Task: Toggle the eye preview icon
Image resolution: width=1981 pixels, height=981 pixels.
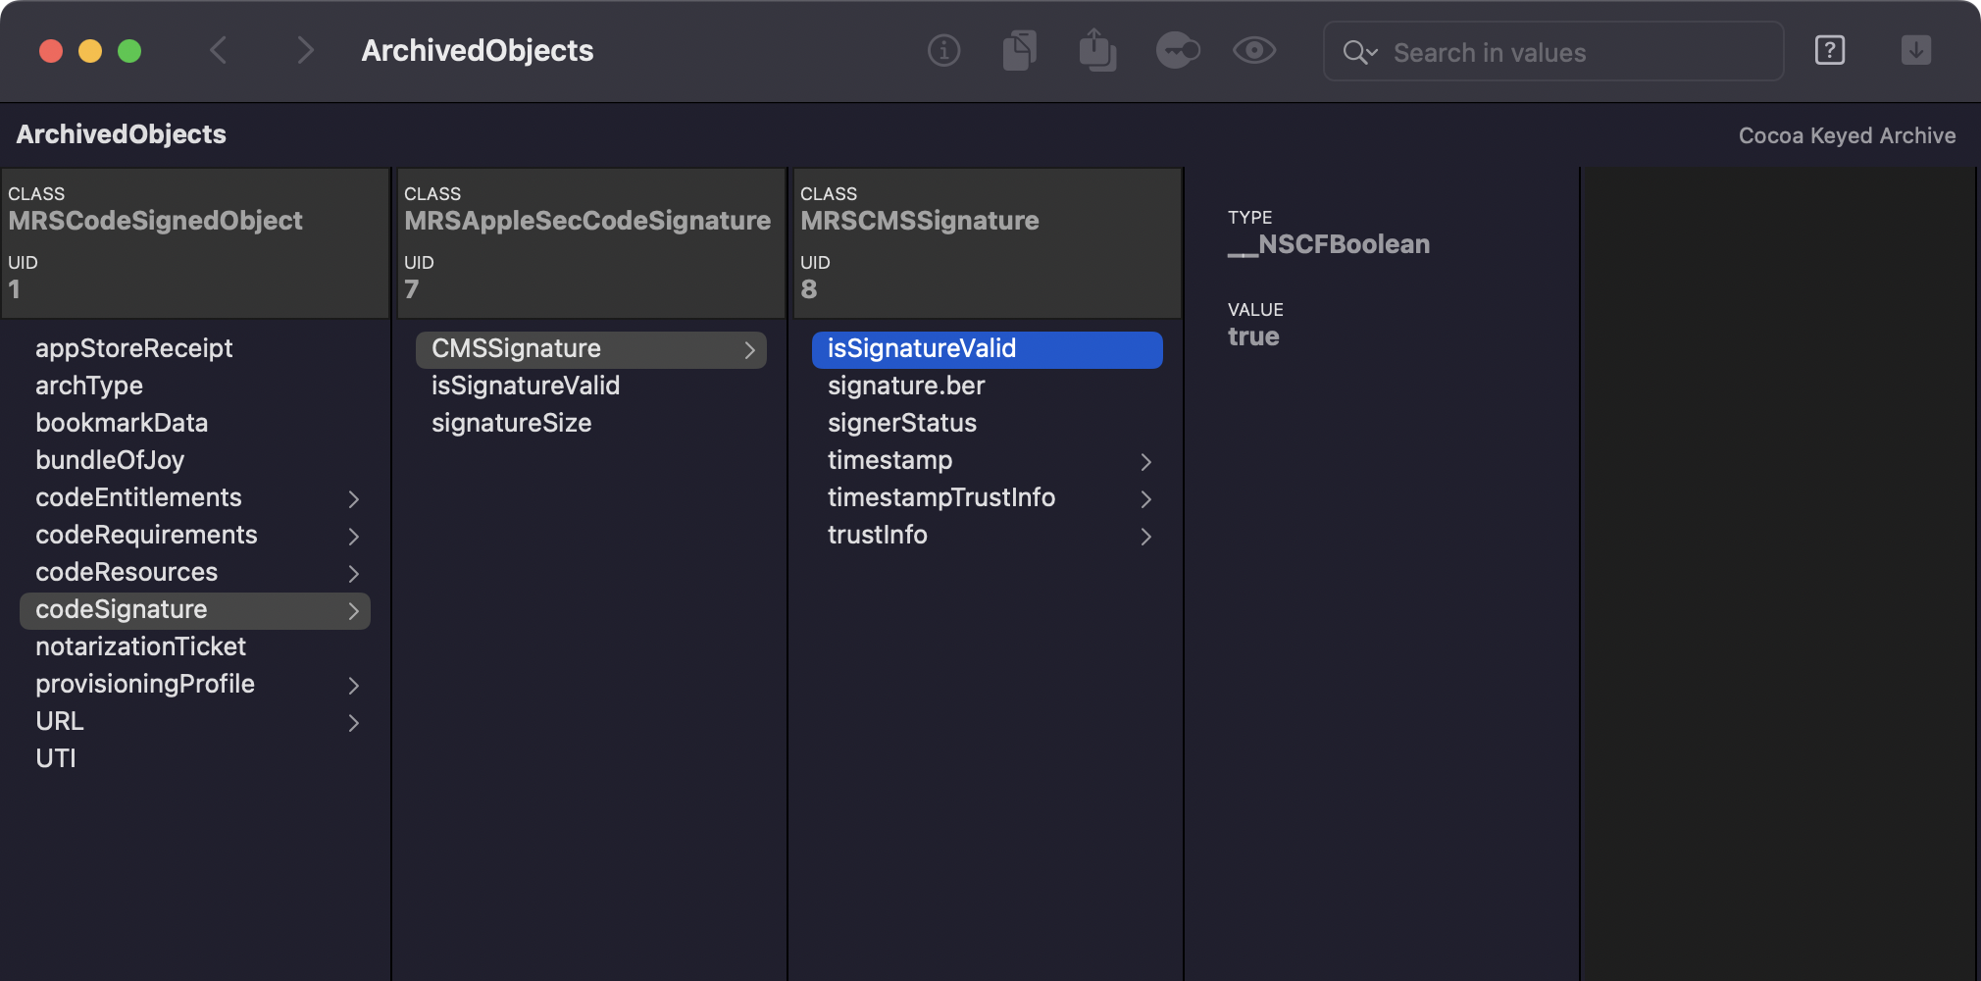Action: point(1254,51)
